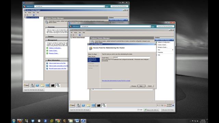This screenshot has width=219, height=123.
Task: Open DVD Drive dropdown in back console window
Action: (x=104, y=6)
